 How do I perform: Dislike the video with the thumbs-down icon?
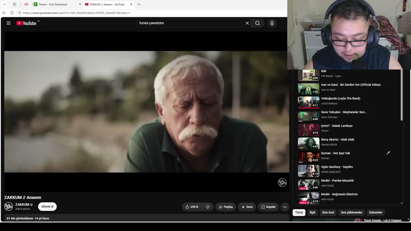point(208,207)
